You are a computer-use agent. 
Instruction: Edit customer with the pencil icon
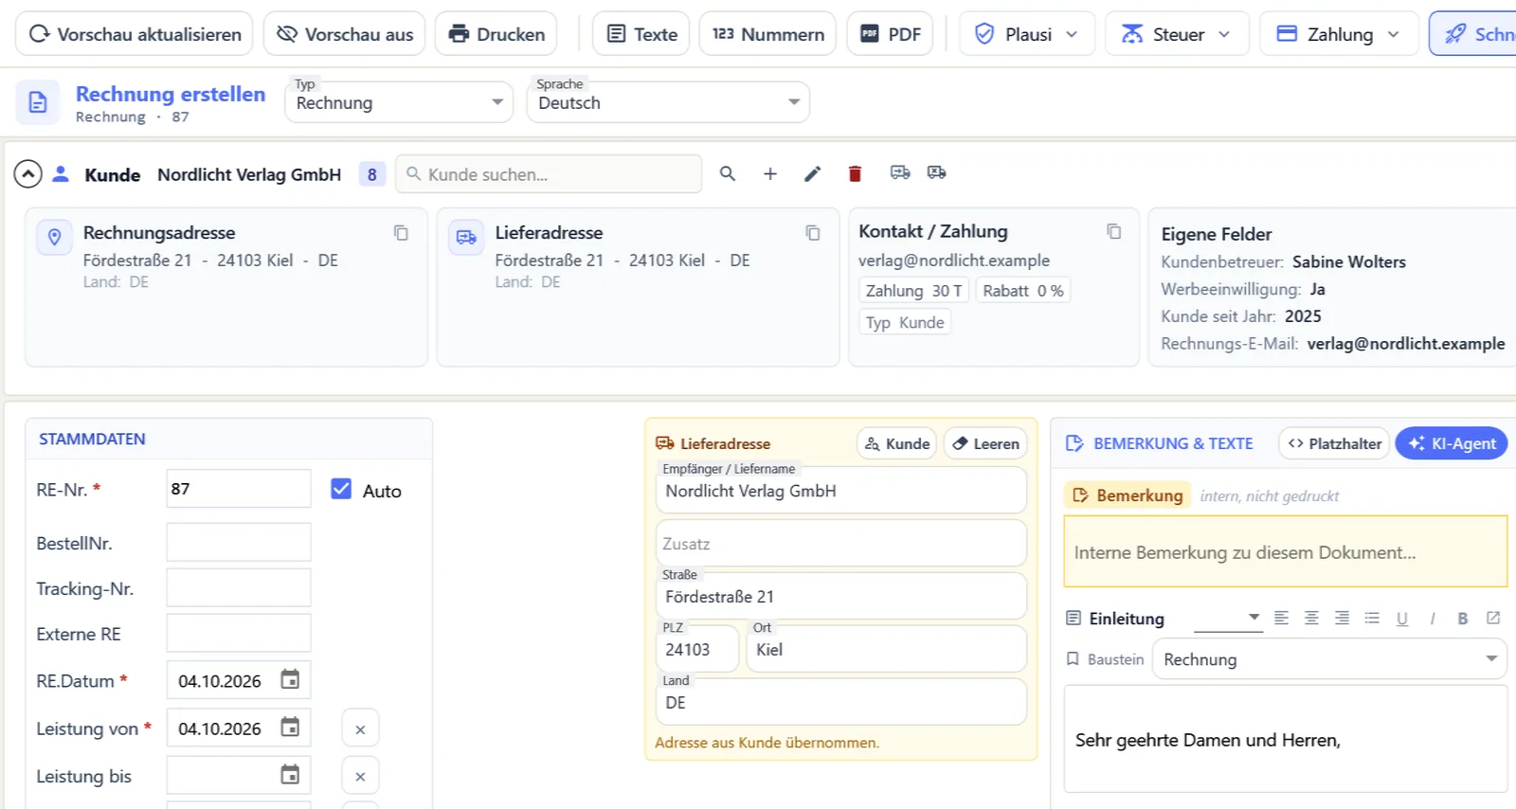pyautogui.click(x=812, y=173)
